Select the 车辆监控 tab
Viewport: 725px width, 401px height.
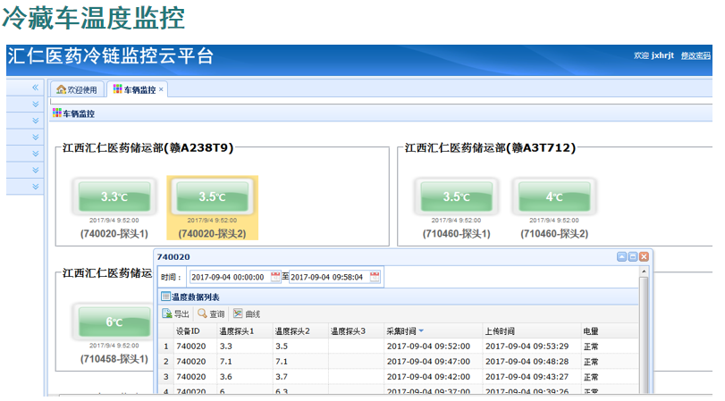click(135, 89)
